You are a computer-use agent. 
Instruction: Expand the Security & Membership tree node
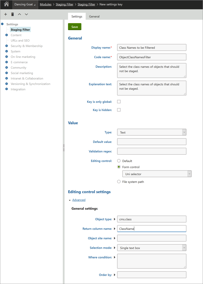(7, 46)
